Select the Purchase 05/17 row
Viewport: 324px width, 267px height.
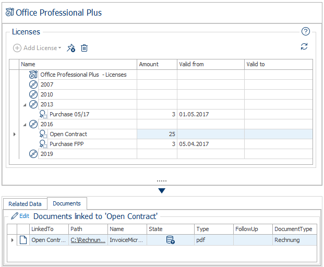(x=166, y=114)
